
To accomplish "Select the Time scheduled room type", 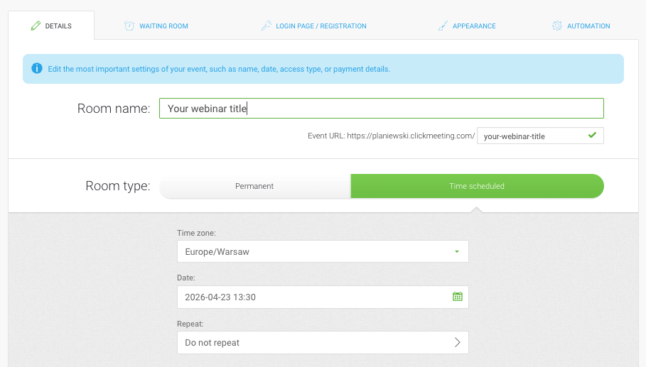I will click(x=476, y=186).
